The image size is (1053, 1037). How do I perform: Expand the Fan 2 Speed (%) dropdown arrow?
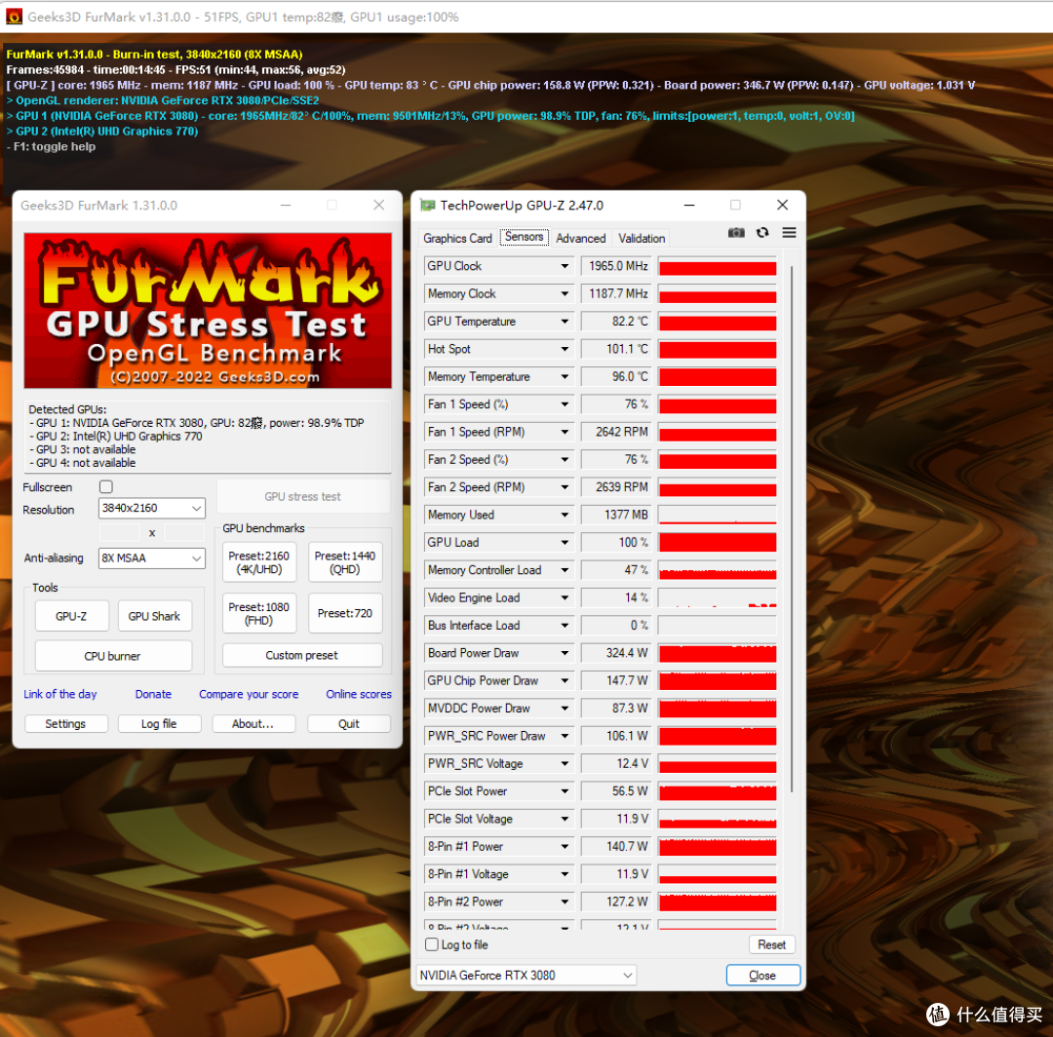point(565,460)
